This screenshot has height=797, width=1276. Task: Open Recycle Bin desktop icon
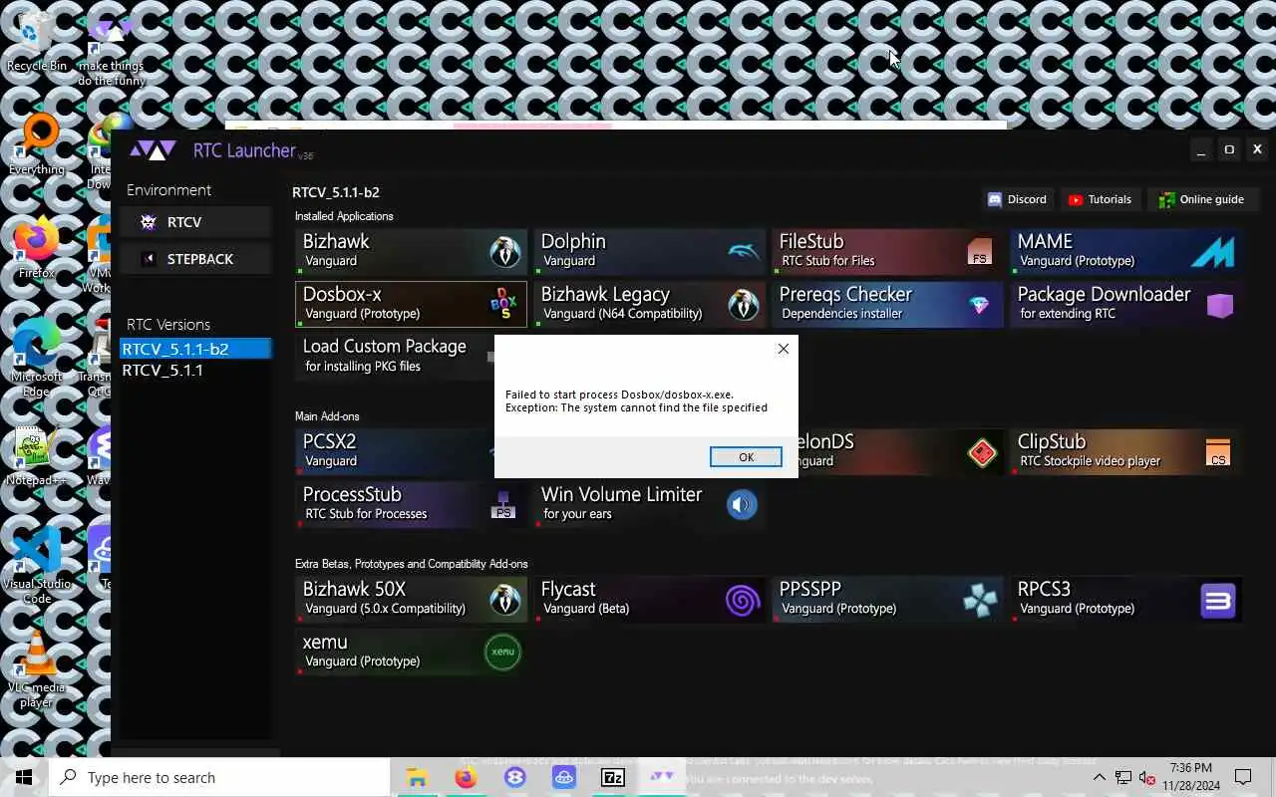pos(37,43)
